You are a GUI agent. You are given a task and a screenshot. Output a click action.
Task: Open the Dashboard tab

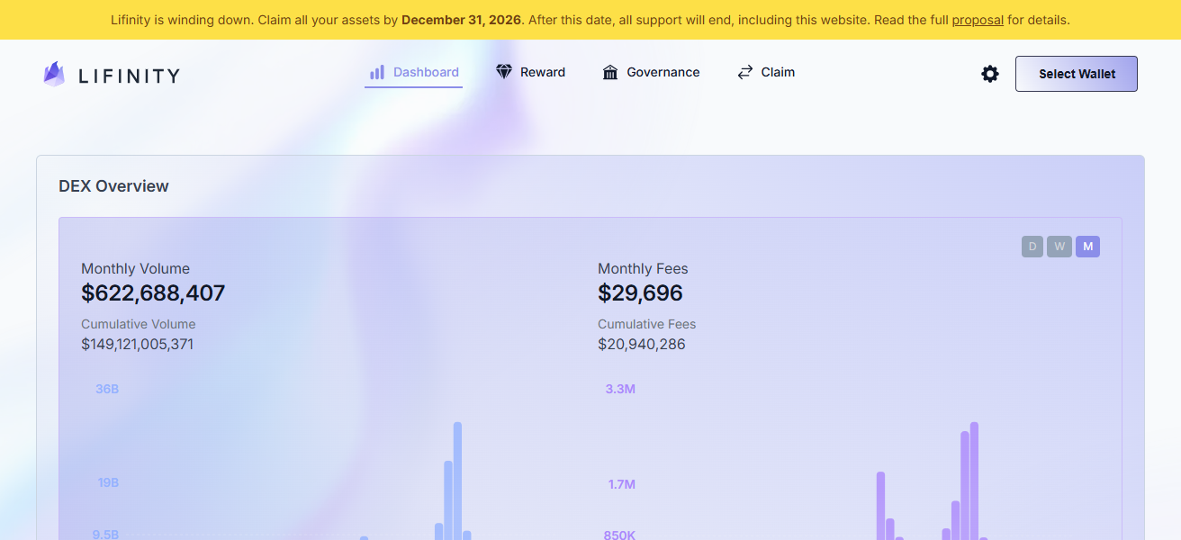426,72
